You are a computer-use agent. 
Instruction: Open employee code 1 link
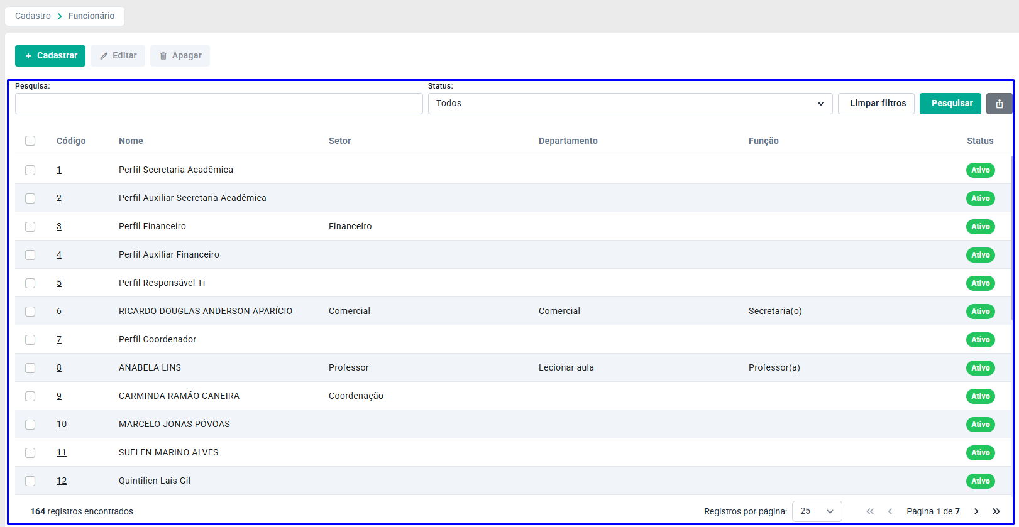59,170
